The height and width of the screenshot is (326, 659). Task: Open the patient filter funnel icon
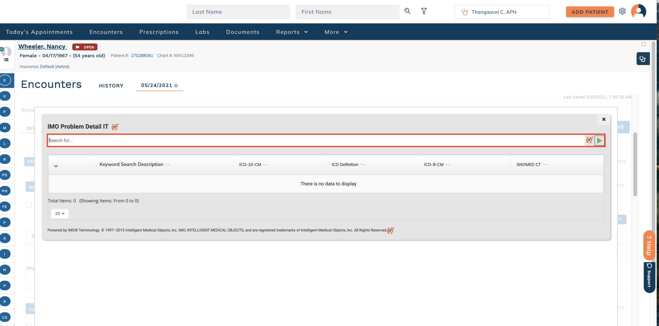(x=424, y=11)
